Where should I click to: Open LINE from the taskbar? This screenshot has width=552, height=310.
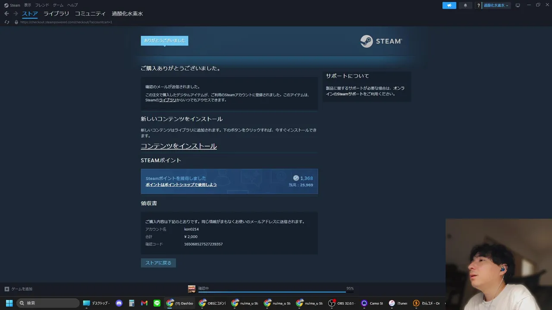pyautogui.click(x=157, y=303)
